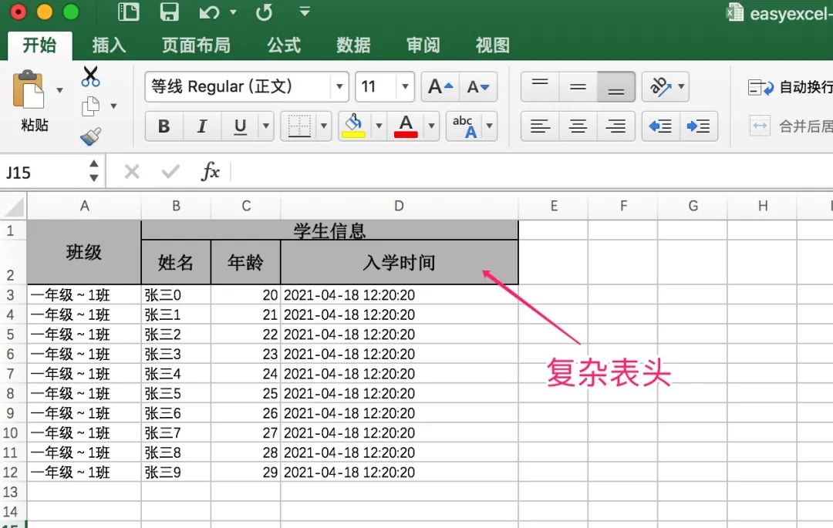Toggle bold formatting with the B button
The height and width of the screenshot is (528, 833).
[x=163, y=126]
